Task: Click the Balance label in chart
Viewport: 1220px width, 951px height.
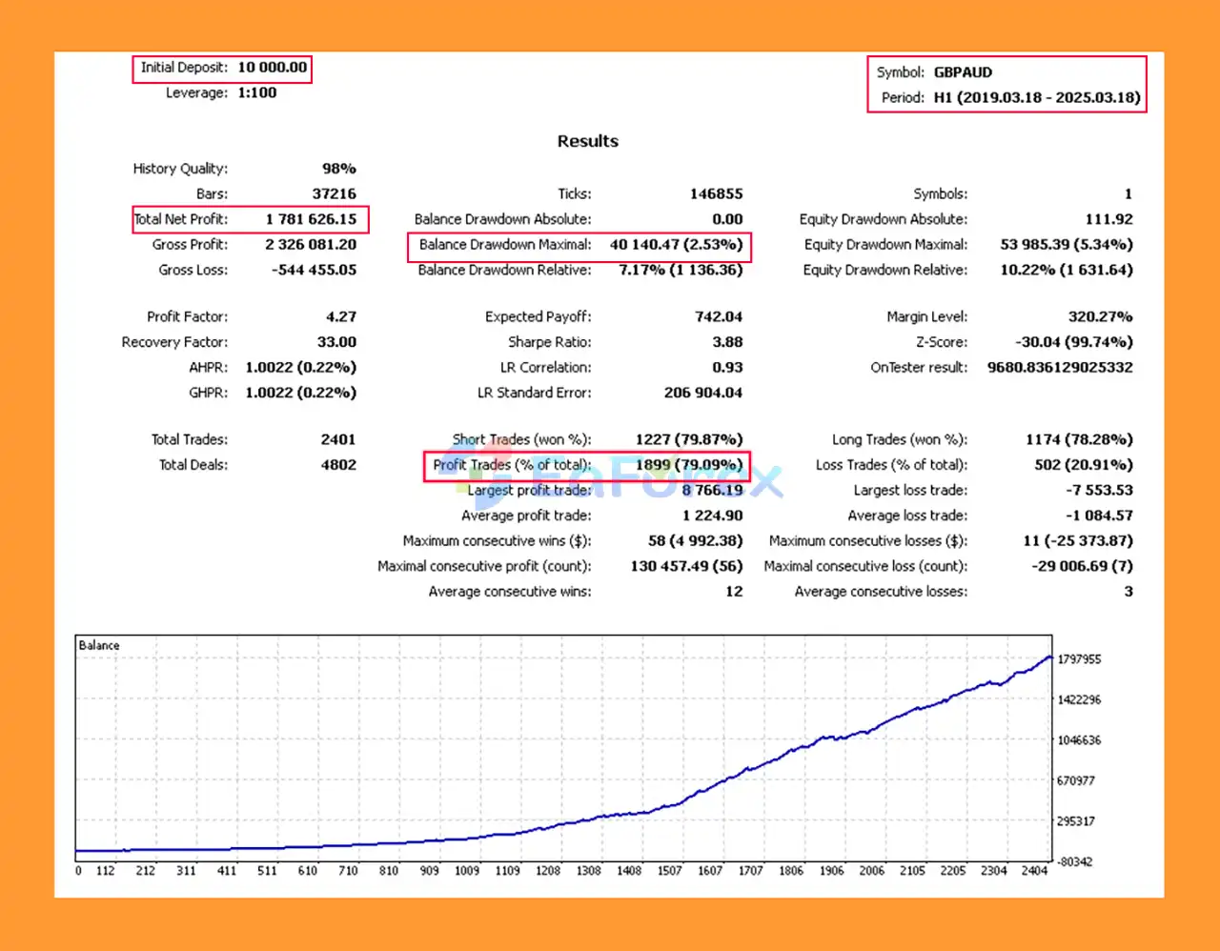Action: pos(99,646)
